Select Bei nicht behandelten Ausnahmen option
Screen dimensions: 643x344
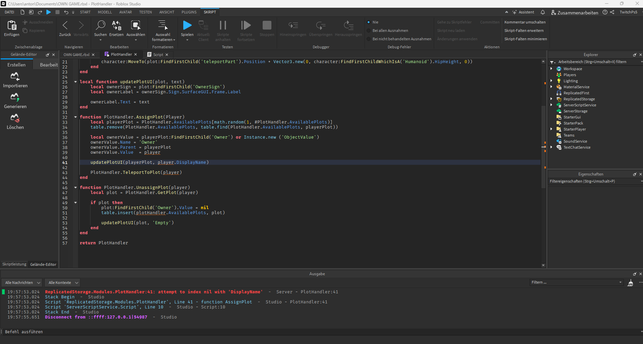point(369,39)
